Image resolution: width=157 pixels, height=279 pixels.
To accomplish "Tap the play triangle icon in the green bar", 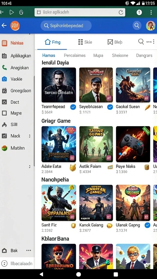I will (11, 12).
